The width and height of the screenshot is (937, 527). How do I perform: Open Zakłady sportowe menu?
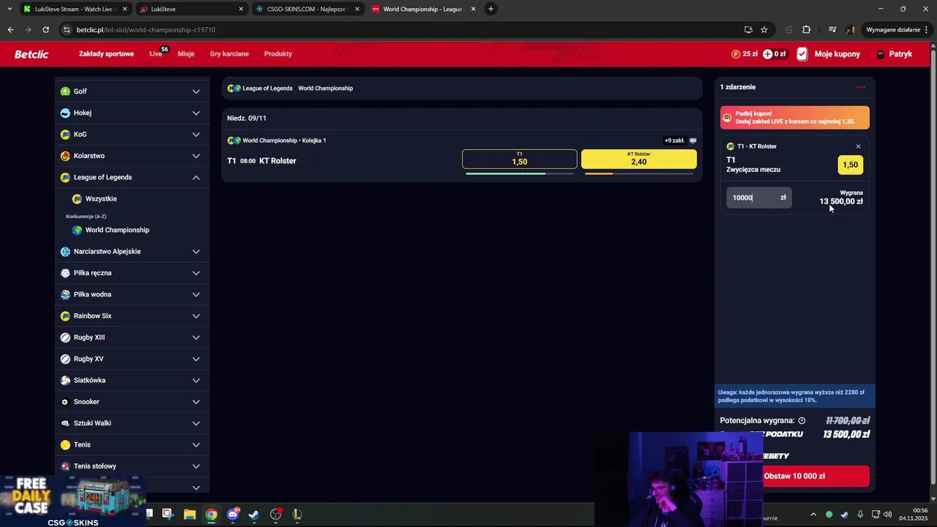point(106,54)
